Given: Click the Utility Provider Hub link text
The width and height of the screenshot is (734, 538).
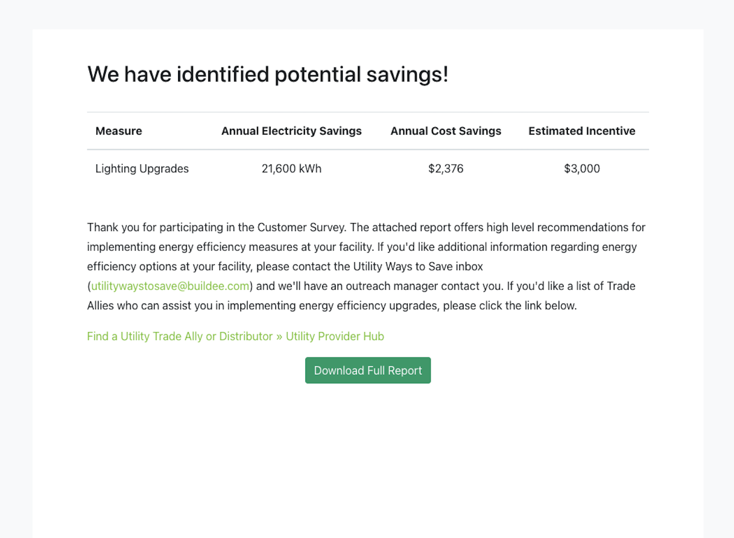Looking at the screenshot, I should tap(335, 336).
